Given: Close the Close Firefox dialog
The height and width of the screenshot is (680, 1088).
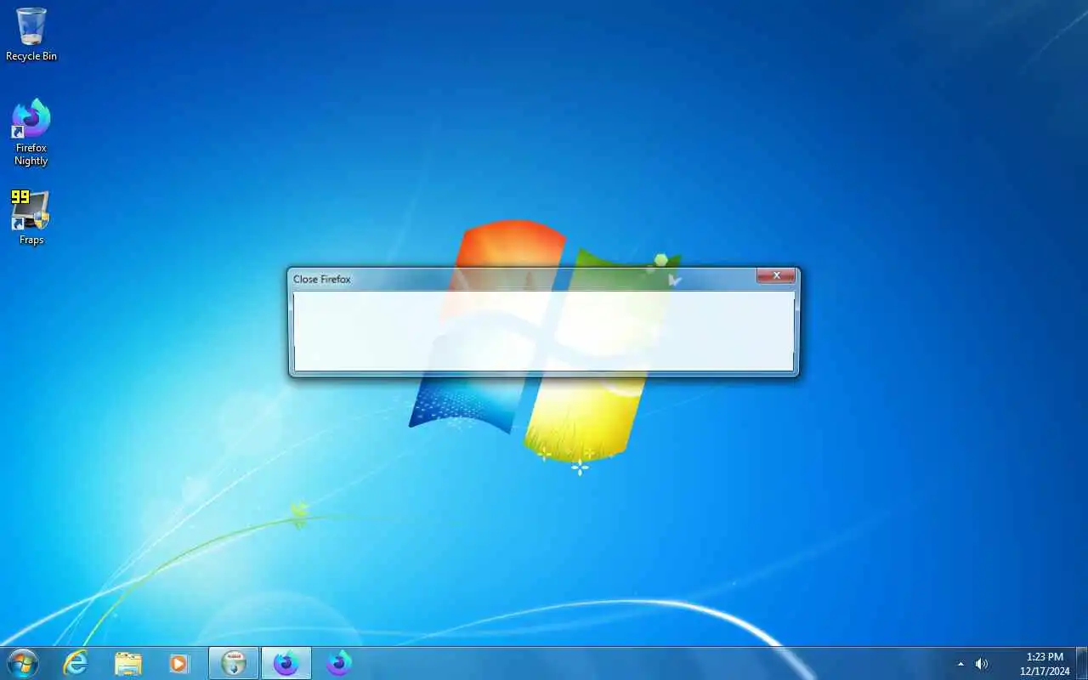Looking at the screenshot, I should (776, 275).
